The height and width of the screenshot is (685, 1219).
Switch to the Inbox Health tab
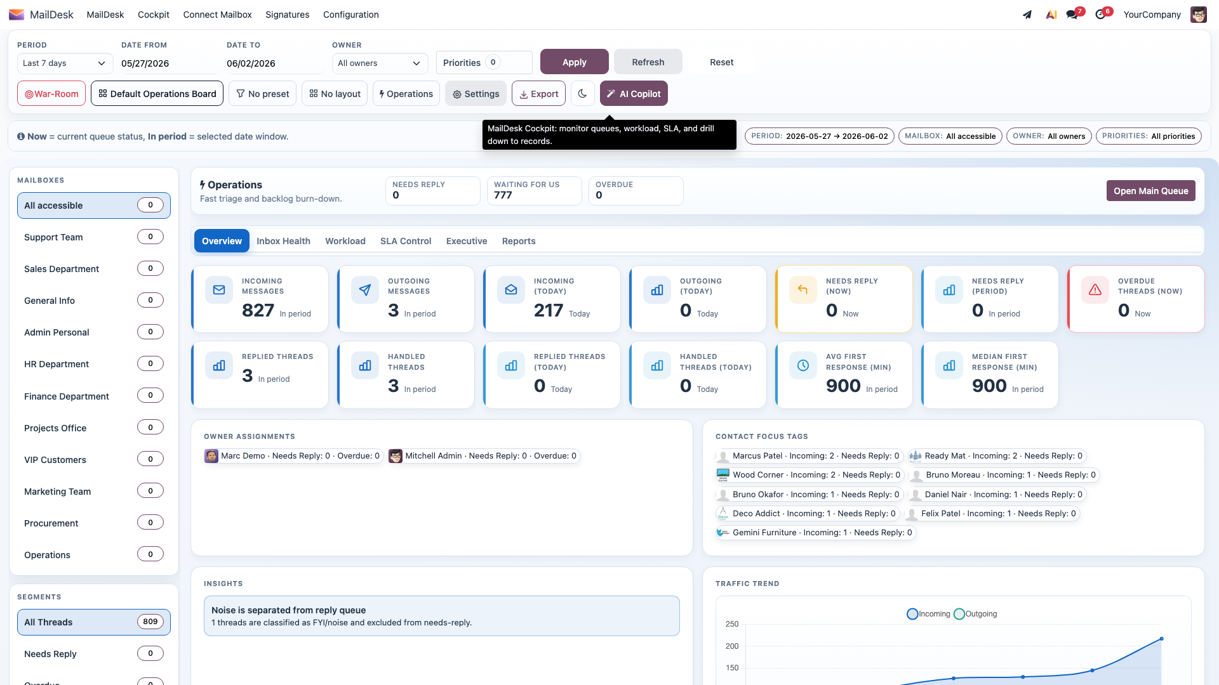click(x=283, y=241)
